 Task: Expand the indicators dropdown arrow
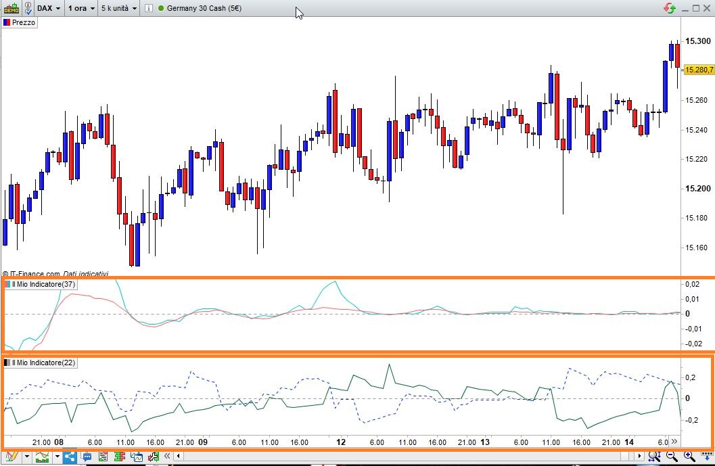[57, 456]
